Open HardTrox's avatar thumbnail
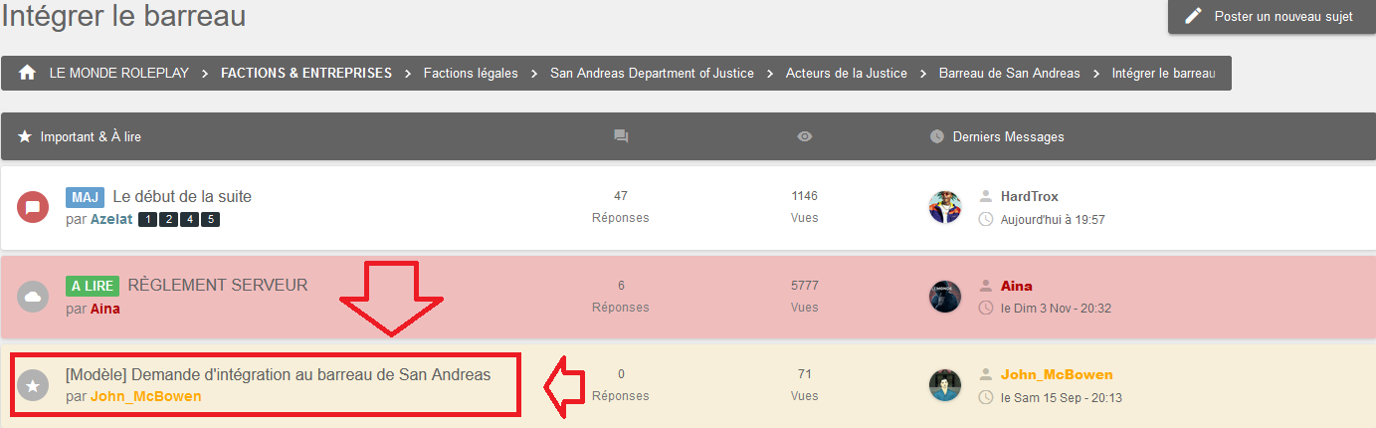The height and width of the screenshot is (428, 1376). 945,207
